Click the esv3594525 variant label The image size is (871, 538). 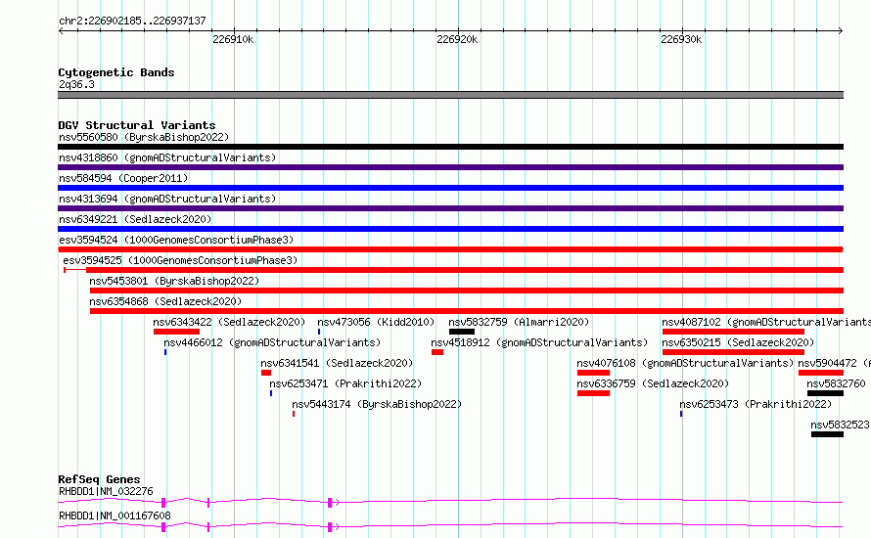point(180,260)
